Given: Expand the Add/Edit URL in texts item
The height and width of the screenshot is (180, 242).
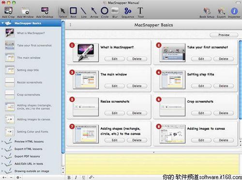Looking at the screenshot, I should (x=2, y=164).
